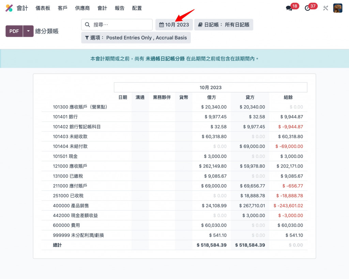Expand account 101501 現金
The height and width of the screenshot is (279, 349).
[65, 156]
